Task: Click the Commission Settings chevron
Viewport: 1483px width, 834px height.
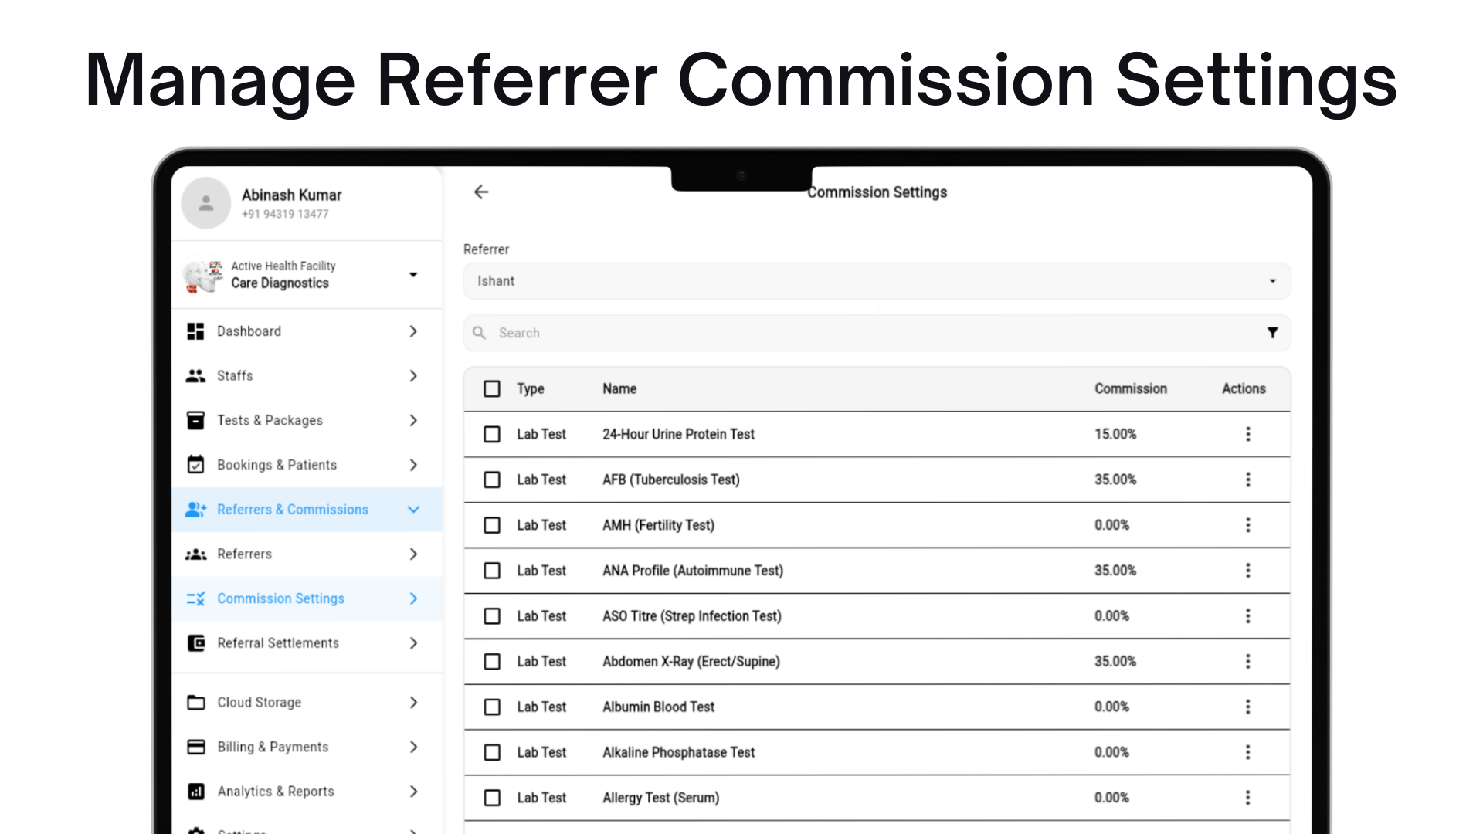Action: [413, 598]
